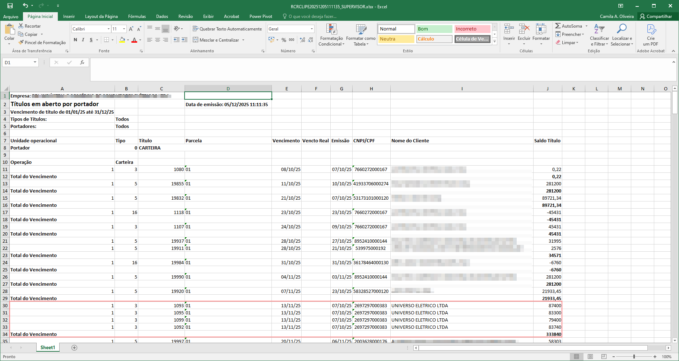Image resolution: width=679 pixels, height=361 pixels.
Task: Click the AutoSoma sigma icon
Action: 558,26
